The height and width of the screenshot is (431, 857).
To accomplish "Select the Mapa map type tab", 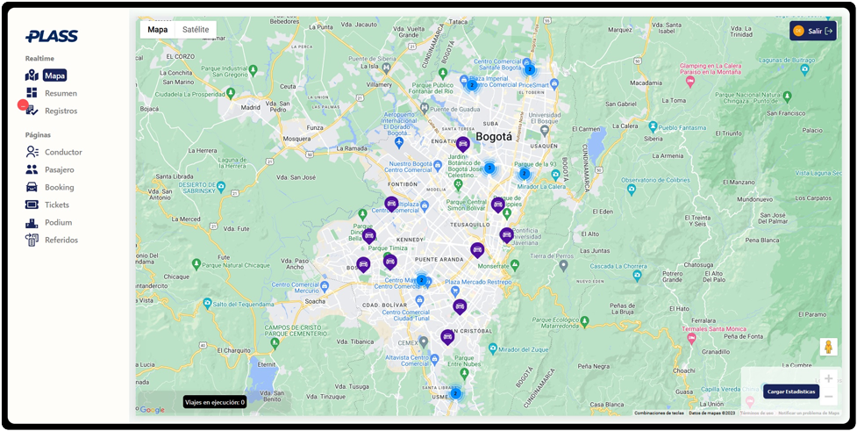I will click(x=158, y=30).
